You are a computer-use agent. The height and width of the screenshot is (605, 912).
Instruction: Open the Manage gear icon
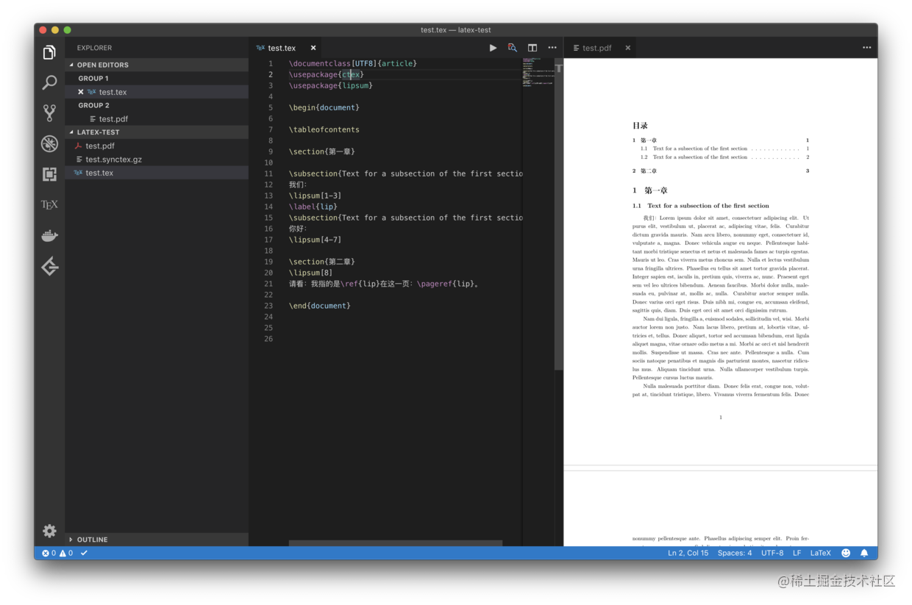tap(49, 530)
